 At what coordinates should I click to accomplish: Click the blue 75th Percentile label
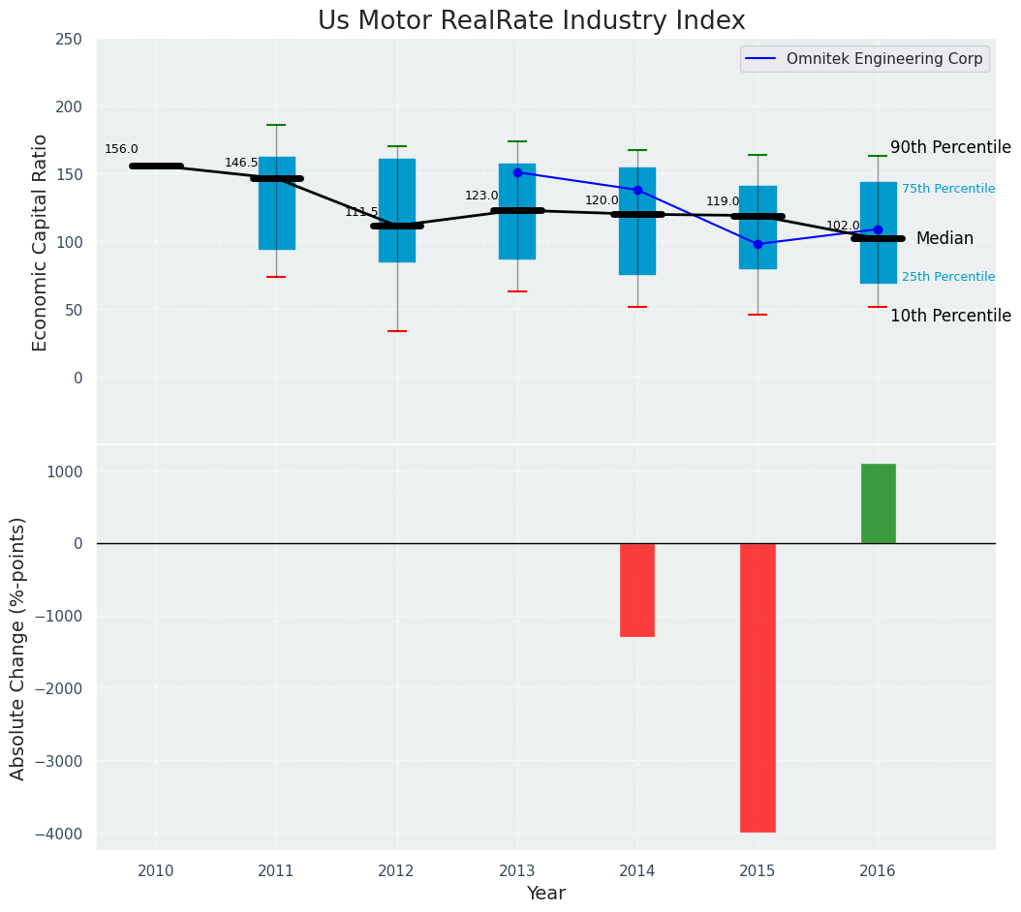tap(947, 189)
